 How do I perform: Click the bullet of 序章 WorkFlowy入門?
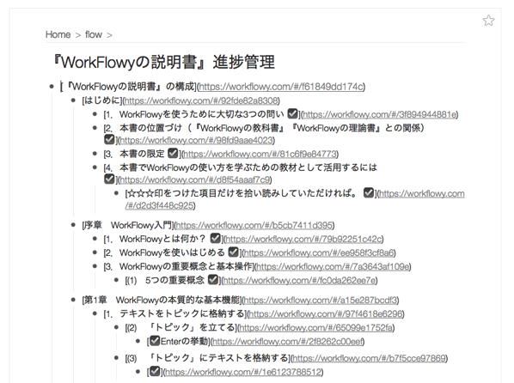point(73,225)
